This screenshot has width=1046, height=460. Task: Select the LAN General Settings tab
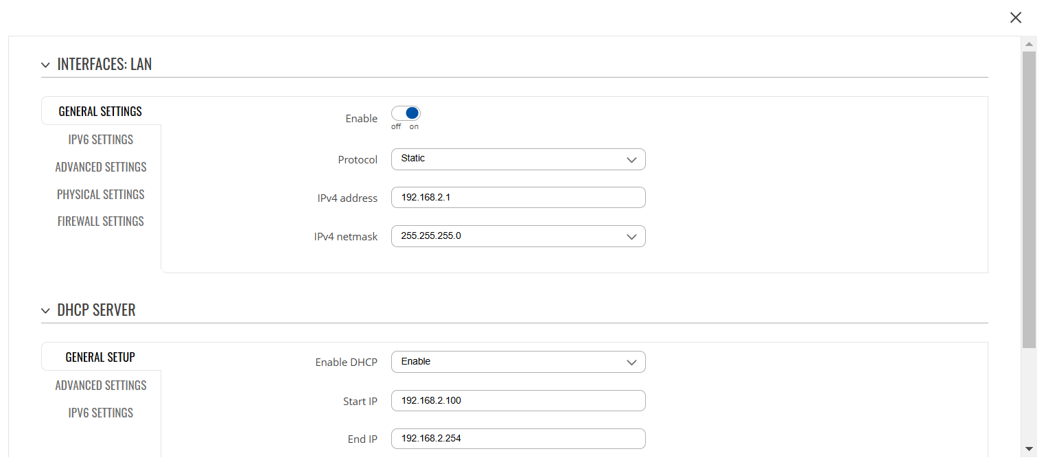click(x=100, y=111)
